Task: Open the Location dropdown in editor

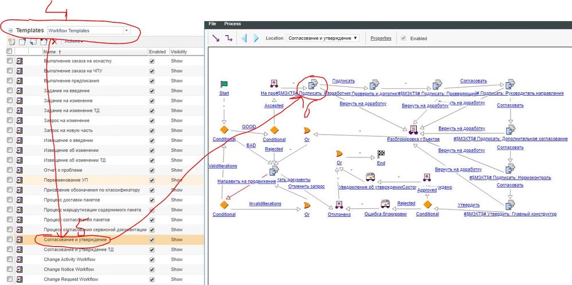Action: 323,38
